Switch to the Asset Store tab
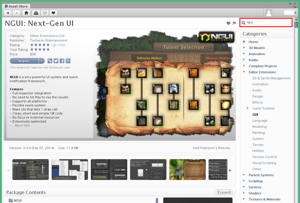 click(16, 6)
